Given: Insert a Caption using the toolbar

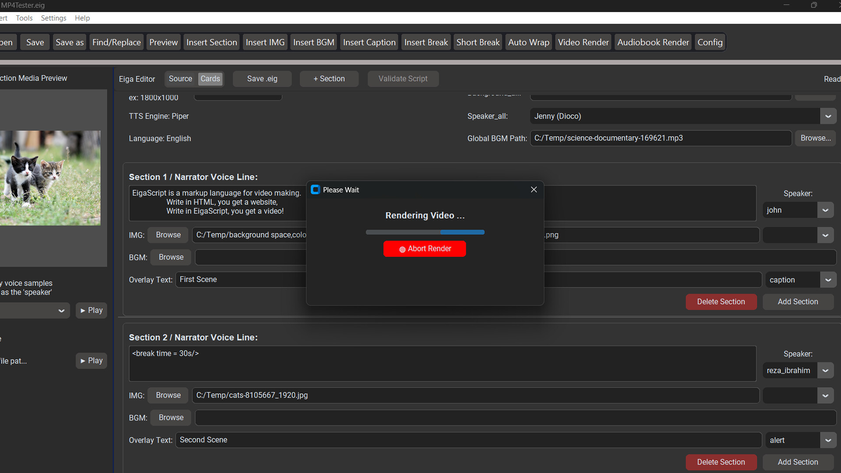Looking at the screenshot, I should 369,42.
